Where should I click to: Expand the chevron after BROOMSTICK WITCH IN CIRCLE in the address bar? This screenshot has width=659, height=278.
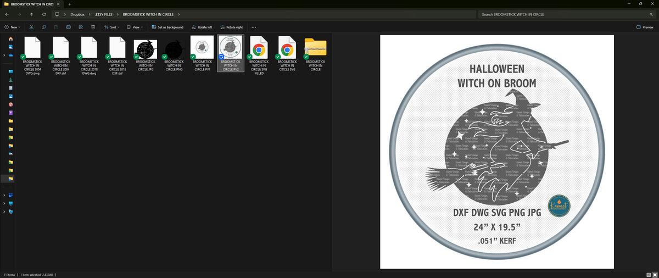(179, 14)
